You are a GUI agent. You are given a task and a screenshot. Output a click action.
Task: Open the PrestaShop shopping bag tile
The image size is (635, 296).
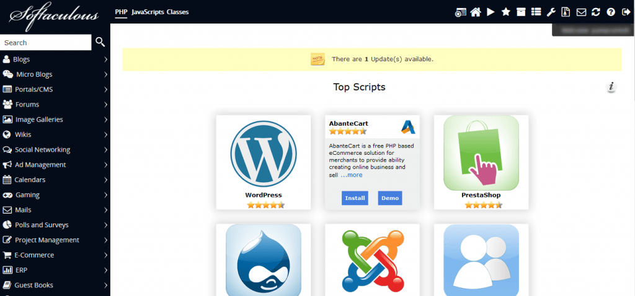tap(481, 153)
